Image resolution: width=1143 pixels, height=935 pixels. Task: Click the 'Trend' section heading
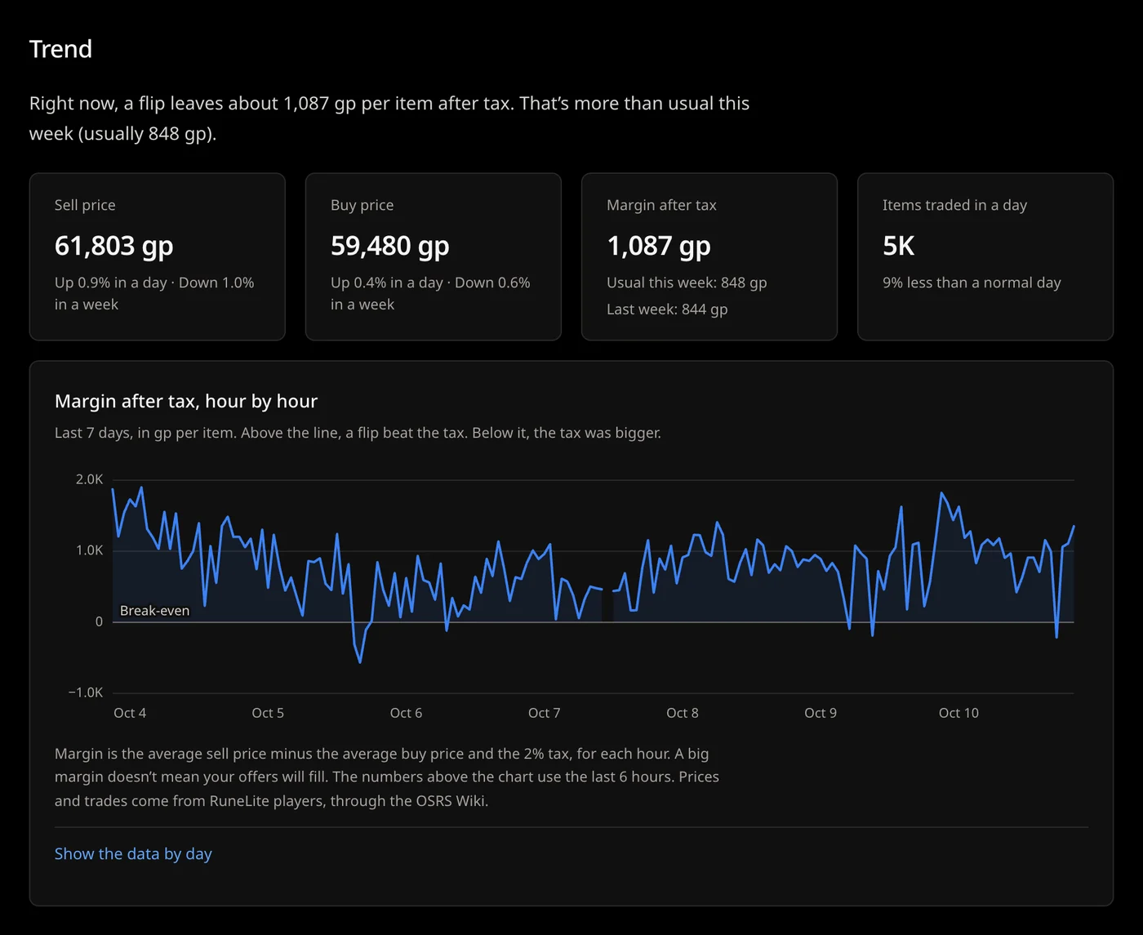[x=60, y=49]
